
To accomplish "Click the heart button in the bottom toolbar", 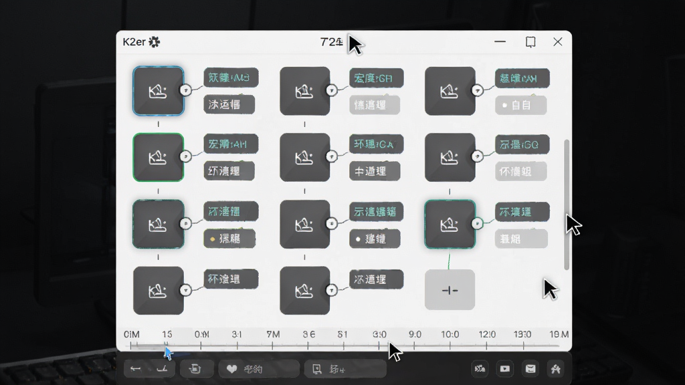I will [x=259, y=369].
